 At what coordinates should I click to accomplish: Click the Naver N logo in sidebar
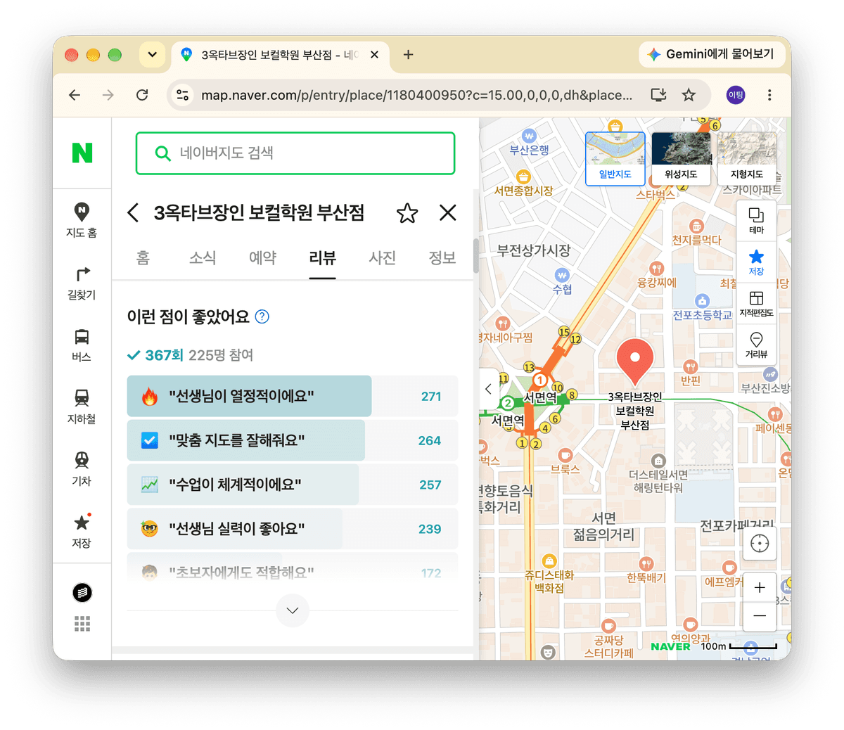pos(82,153)
